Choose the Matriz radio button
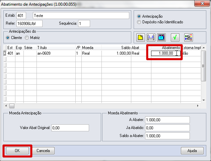Viewport: 211px width, 161px height. point(27,38)
